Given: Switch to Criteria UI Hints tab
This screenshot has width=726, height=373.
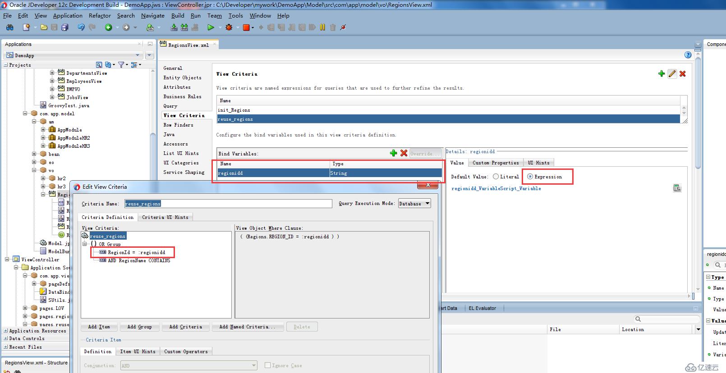Looking at the screenshot, I should (165, 217).
